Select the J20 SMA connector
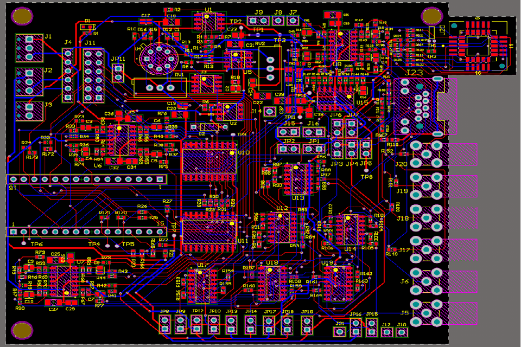The height and width of the screenshot is (347, 521). tap(427, 154)
